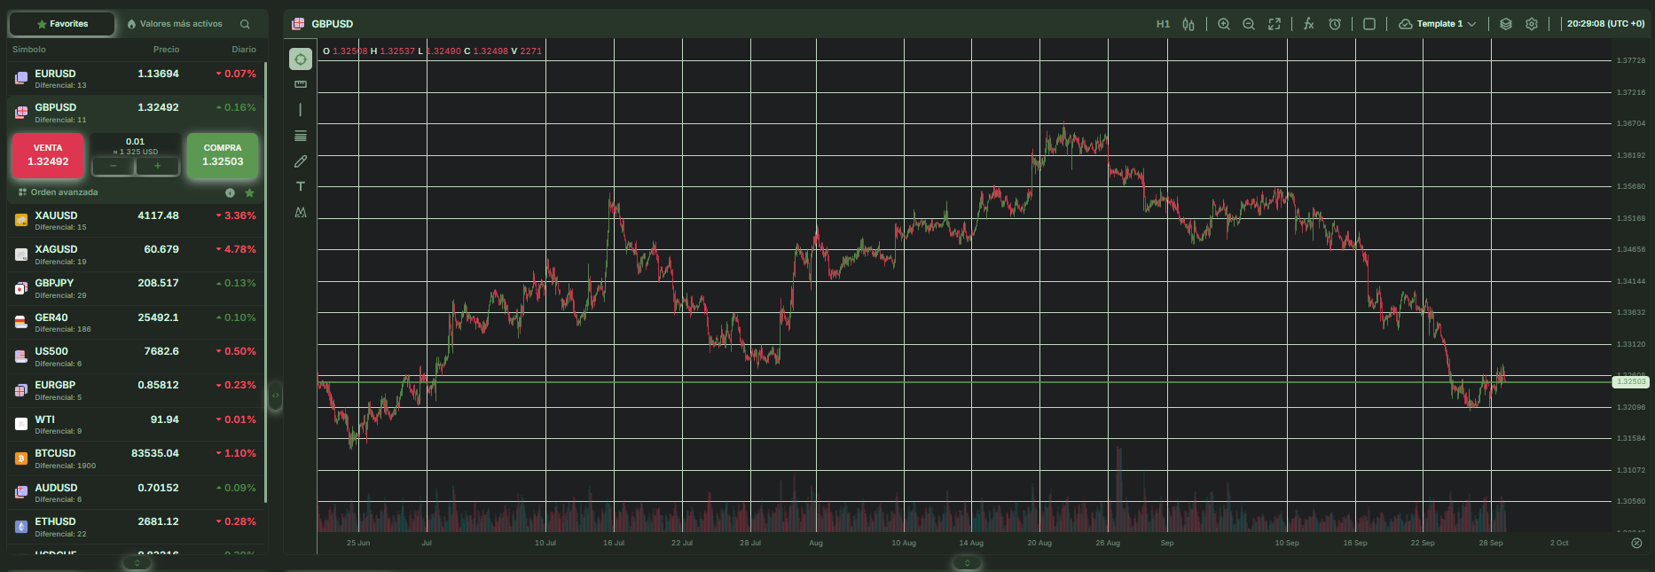Viewport: 1655px width, 572px height.
Task: Select the EURUSD row in the watchlist
Action: pos(136,78)
